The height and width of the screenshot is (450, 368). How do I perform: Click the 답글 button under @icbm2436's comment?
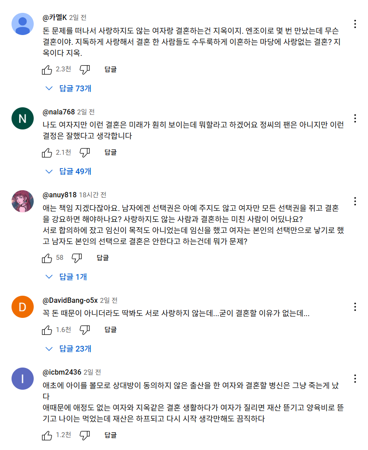(x=110, y=435)
